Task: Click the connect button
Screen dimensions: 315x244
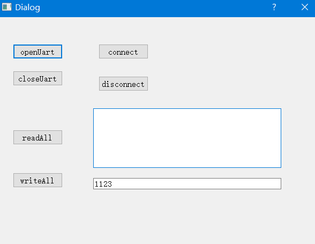Action: [x=123, y=51]
